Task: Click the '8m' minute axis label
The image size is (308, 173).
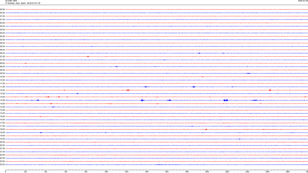Action: (x=86, y=172)
